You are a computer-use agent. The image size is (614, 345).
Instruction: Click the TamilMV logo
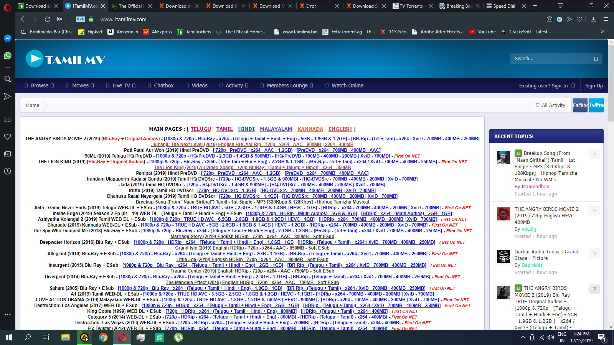(x=65, y=59)
